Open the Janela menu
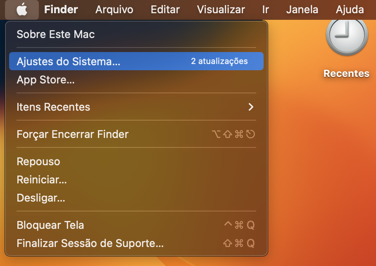This screenshot has height=266, width=376. click(302, 9)
